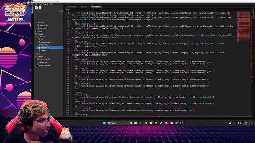Expand the library folder arrow
Viewport: 255px width, 143px height.
point(36,31)
